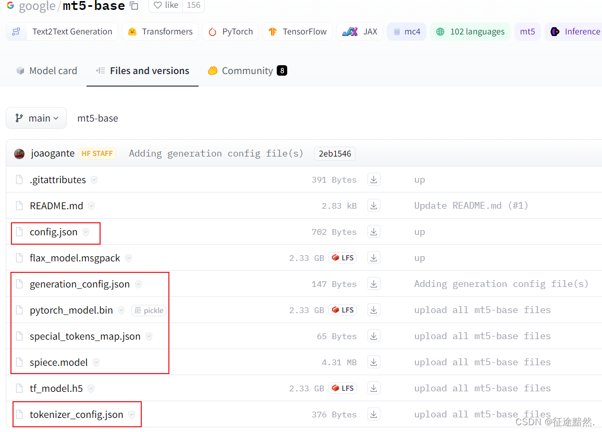Select the TensorFlow tag
The height and width of the screenshot is (432, 602).
[x=298, y=31]
